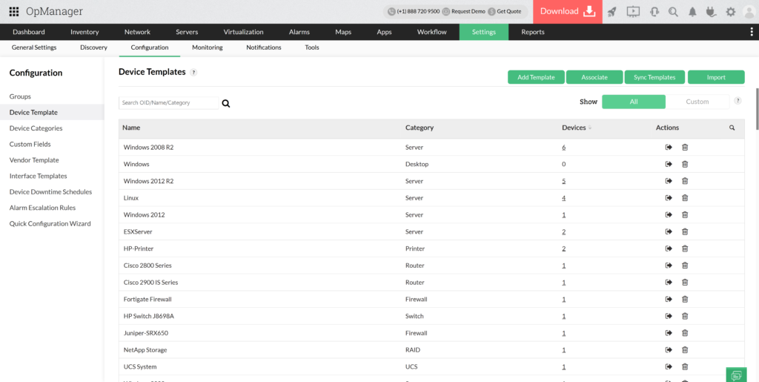Set the Show filter to All
Viewport: 759px width, 382px height.
pos(633,102)
